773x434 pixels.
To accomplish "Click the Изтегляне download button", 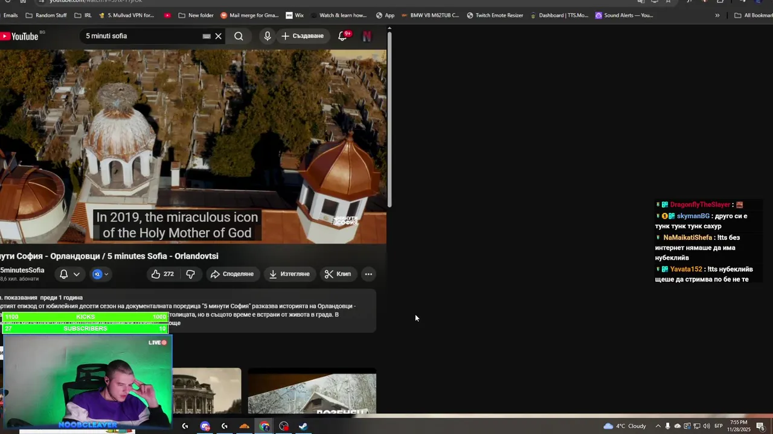I will point(289,274).
